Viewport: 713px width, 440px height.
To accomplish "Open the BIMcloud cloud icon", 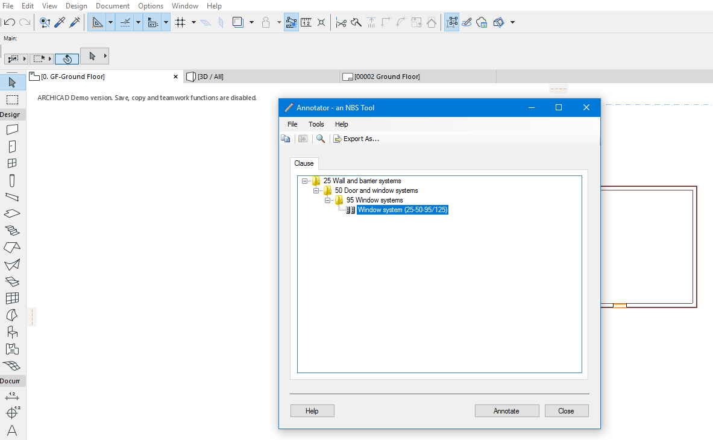I will point(482,22).
